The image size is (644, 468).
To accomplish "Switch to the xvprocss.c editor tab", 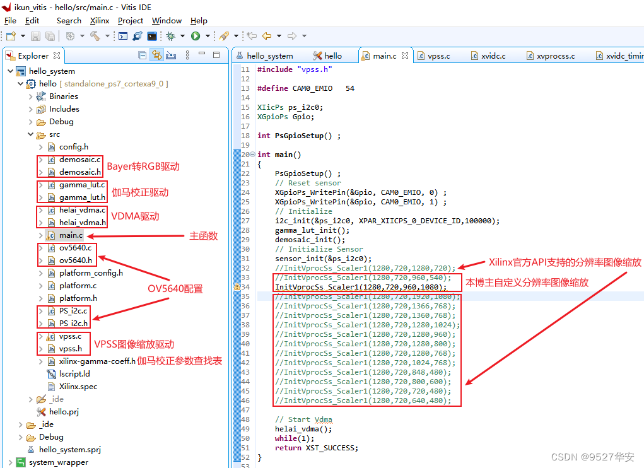I will [551, 56].
